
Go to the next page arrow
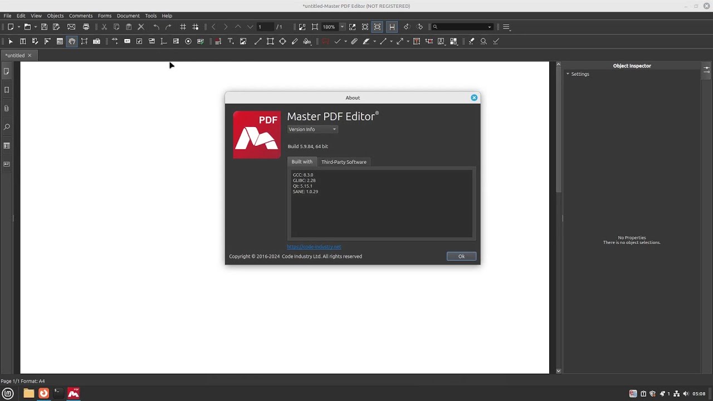tap(226, 27)
